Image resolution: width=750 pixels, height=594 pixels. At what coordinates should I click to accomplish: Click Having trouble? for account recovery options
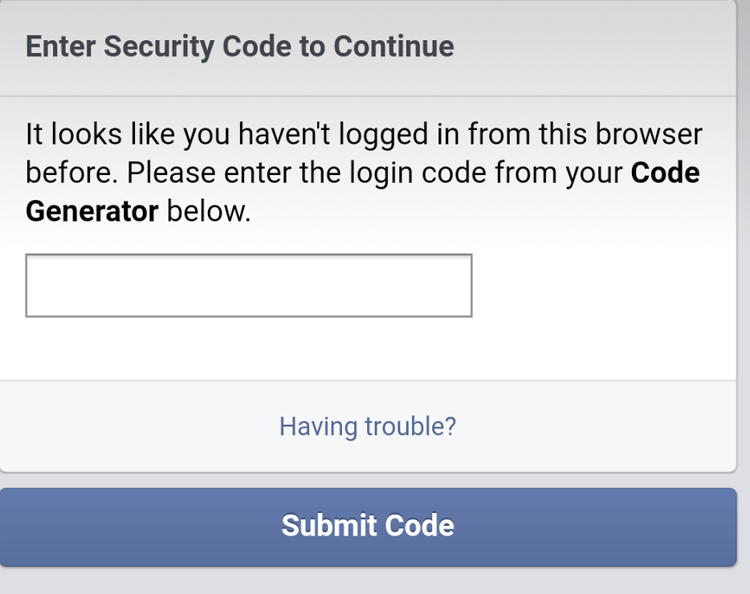pos(368,426)
